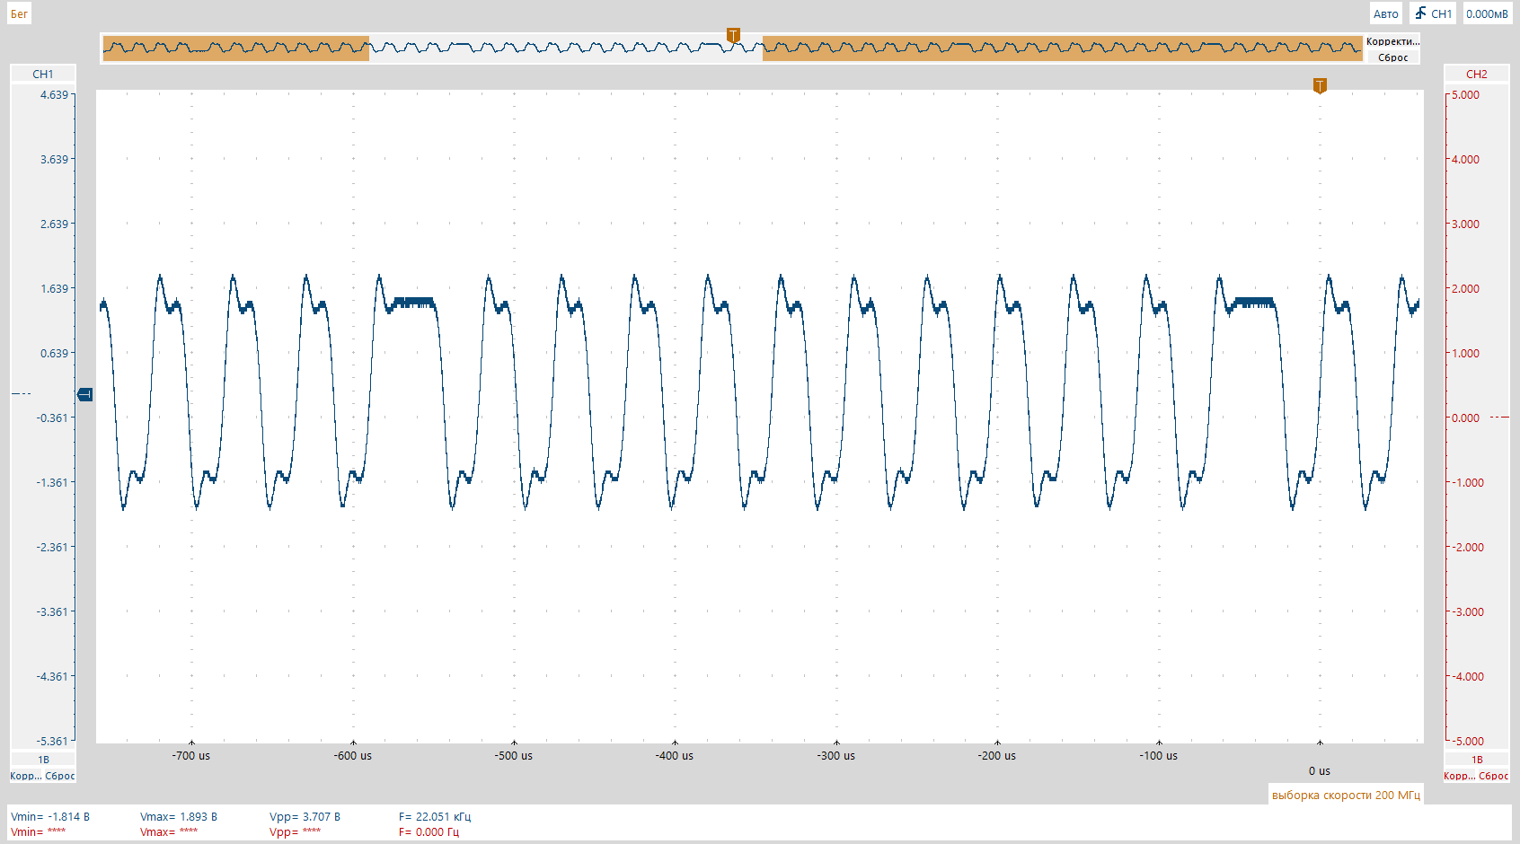
Task: Click the blue CH1 zero-level marker
Action: tap(85, 394)
